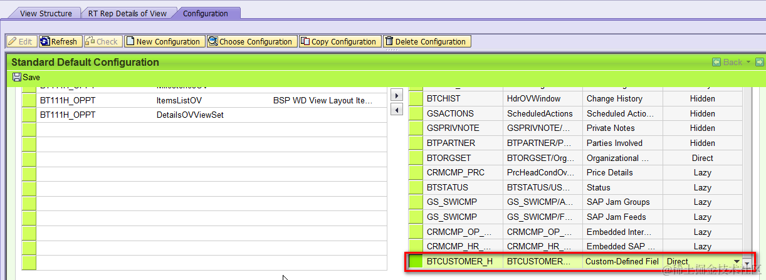
Task: Select row selector for CRMCMP_PRC row
Action: [416, 172]
